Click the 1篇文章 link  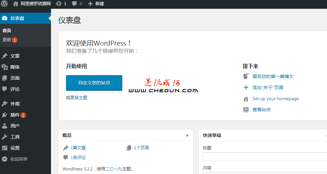(x=78, y=148)
